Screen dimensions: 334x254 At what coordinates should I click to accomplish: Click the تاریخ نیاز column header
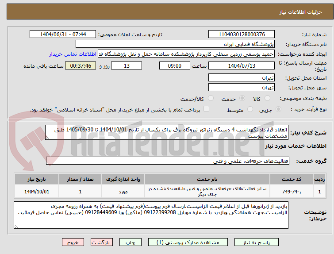pos(37,179)
